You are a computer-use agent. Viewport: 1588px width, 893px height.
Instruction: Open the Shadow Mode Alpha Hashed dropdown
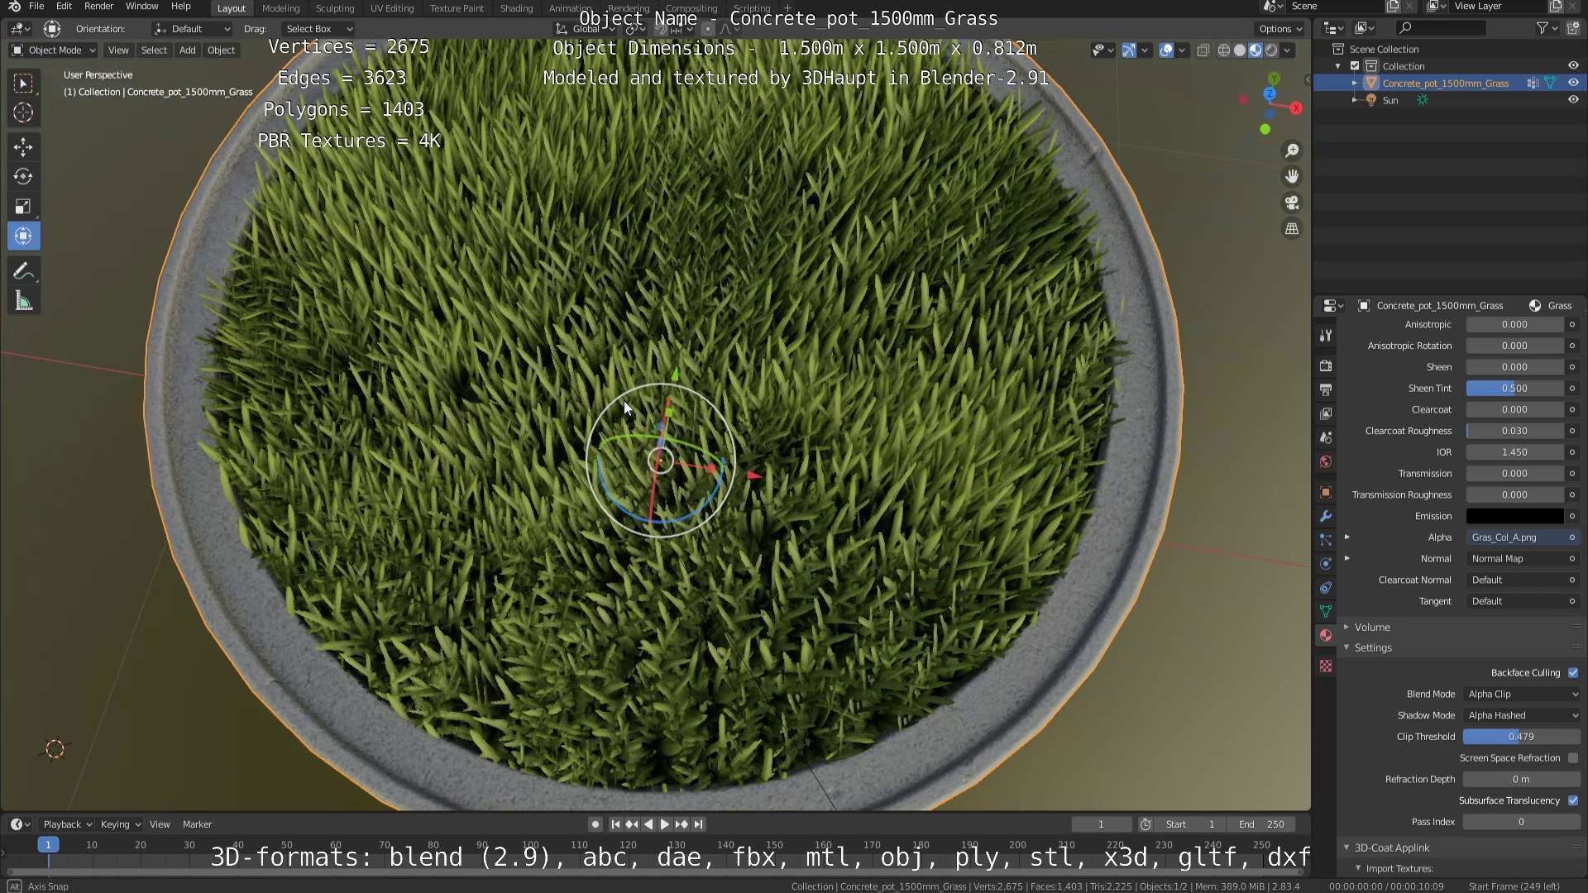[1522, 715]
